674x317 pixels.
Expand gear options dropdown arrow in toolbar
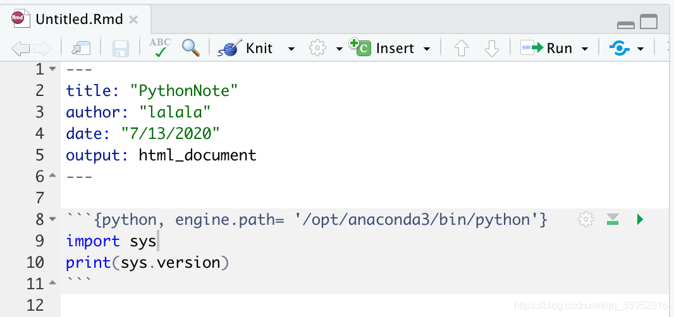(x=339, y=49)
